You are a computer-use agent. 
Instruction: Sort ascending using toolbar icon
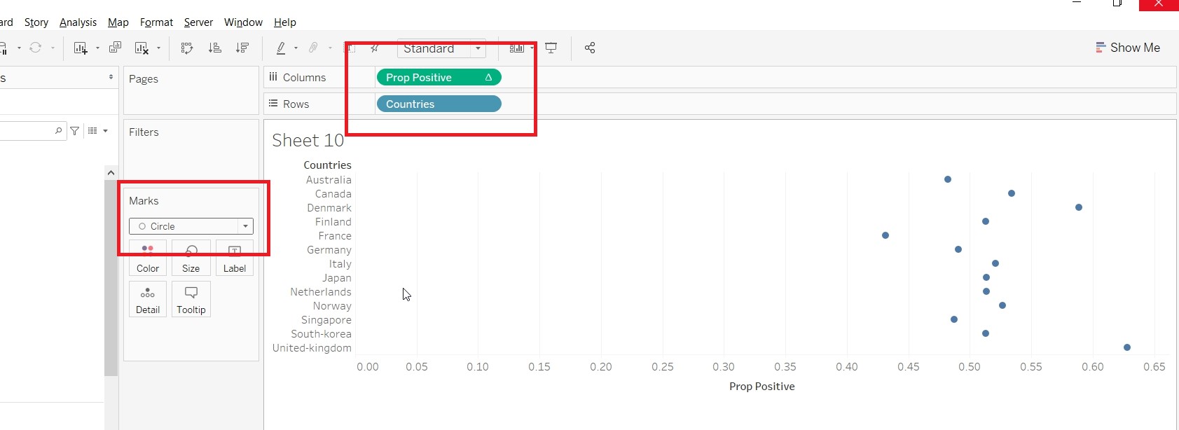[x=215, y=48]
